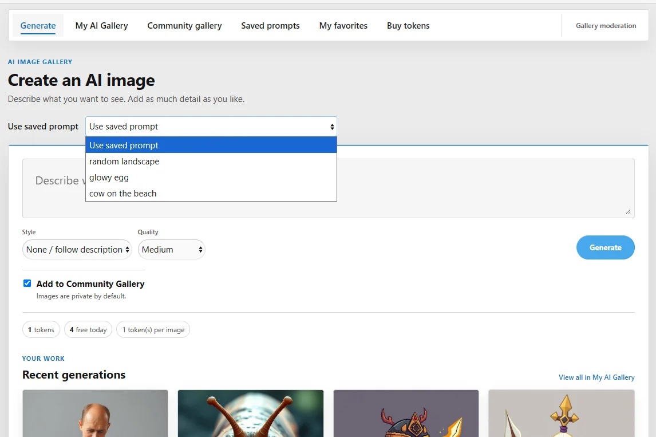Open the Style dropdown
Viewport: 656px width, 437px height.
[77, 250]
